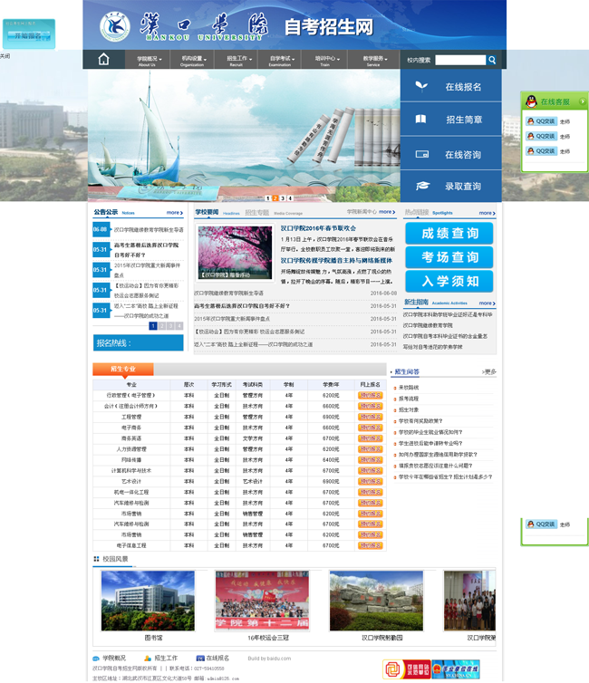Open the red 诚信网站 badge in footer
The image size is (589, 683).
pyautogui.click(x=407, y=669)
